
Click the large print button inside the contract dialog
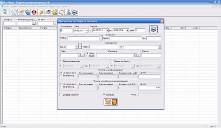point(154,29)
